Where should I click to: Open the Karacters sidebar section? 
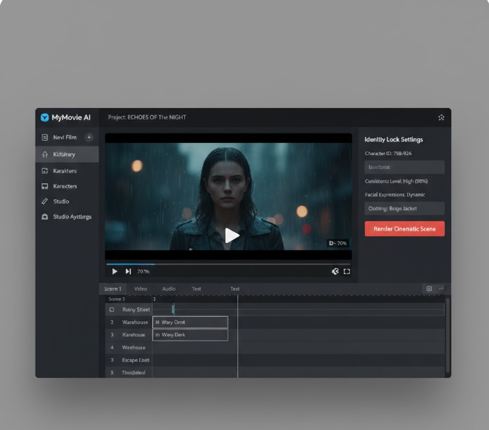pos(67,186)
